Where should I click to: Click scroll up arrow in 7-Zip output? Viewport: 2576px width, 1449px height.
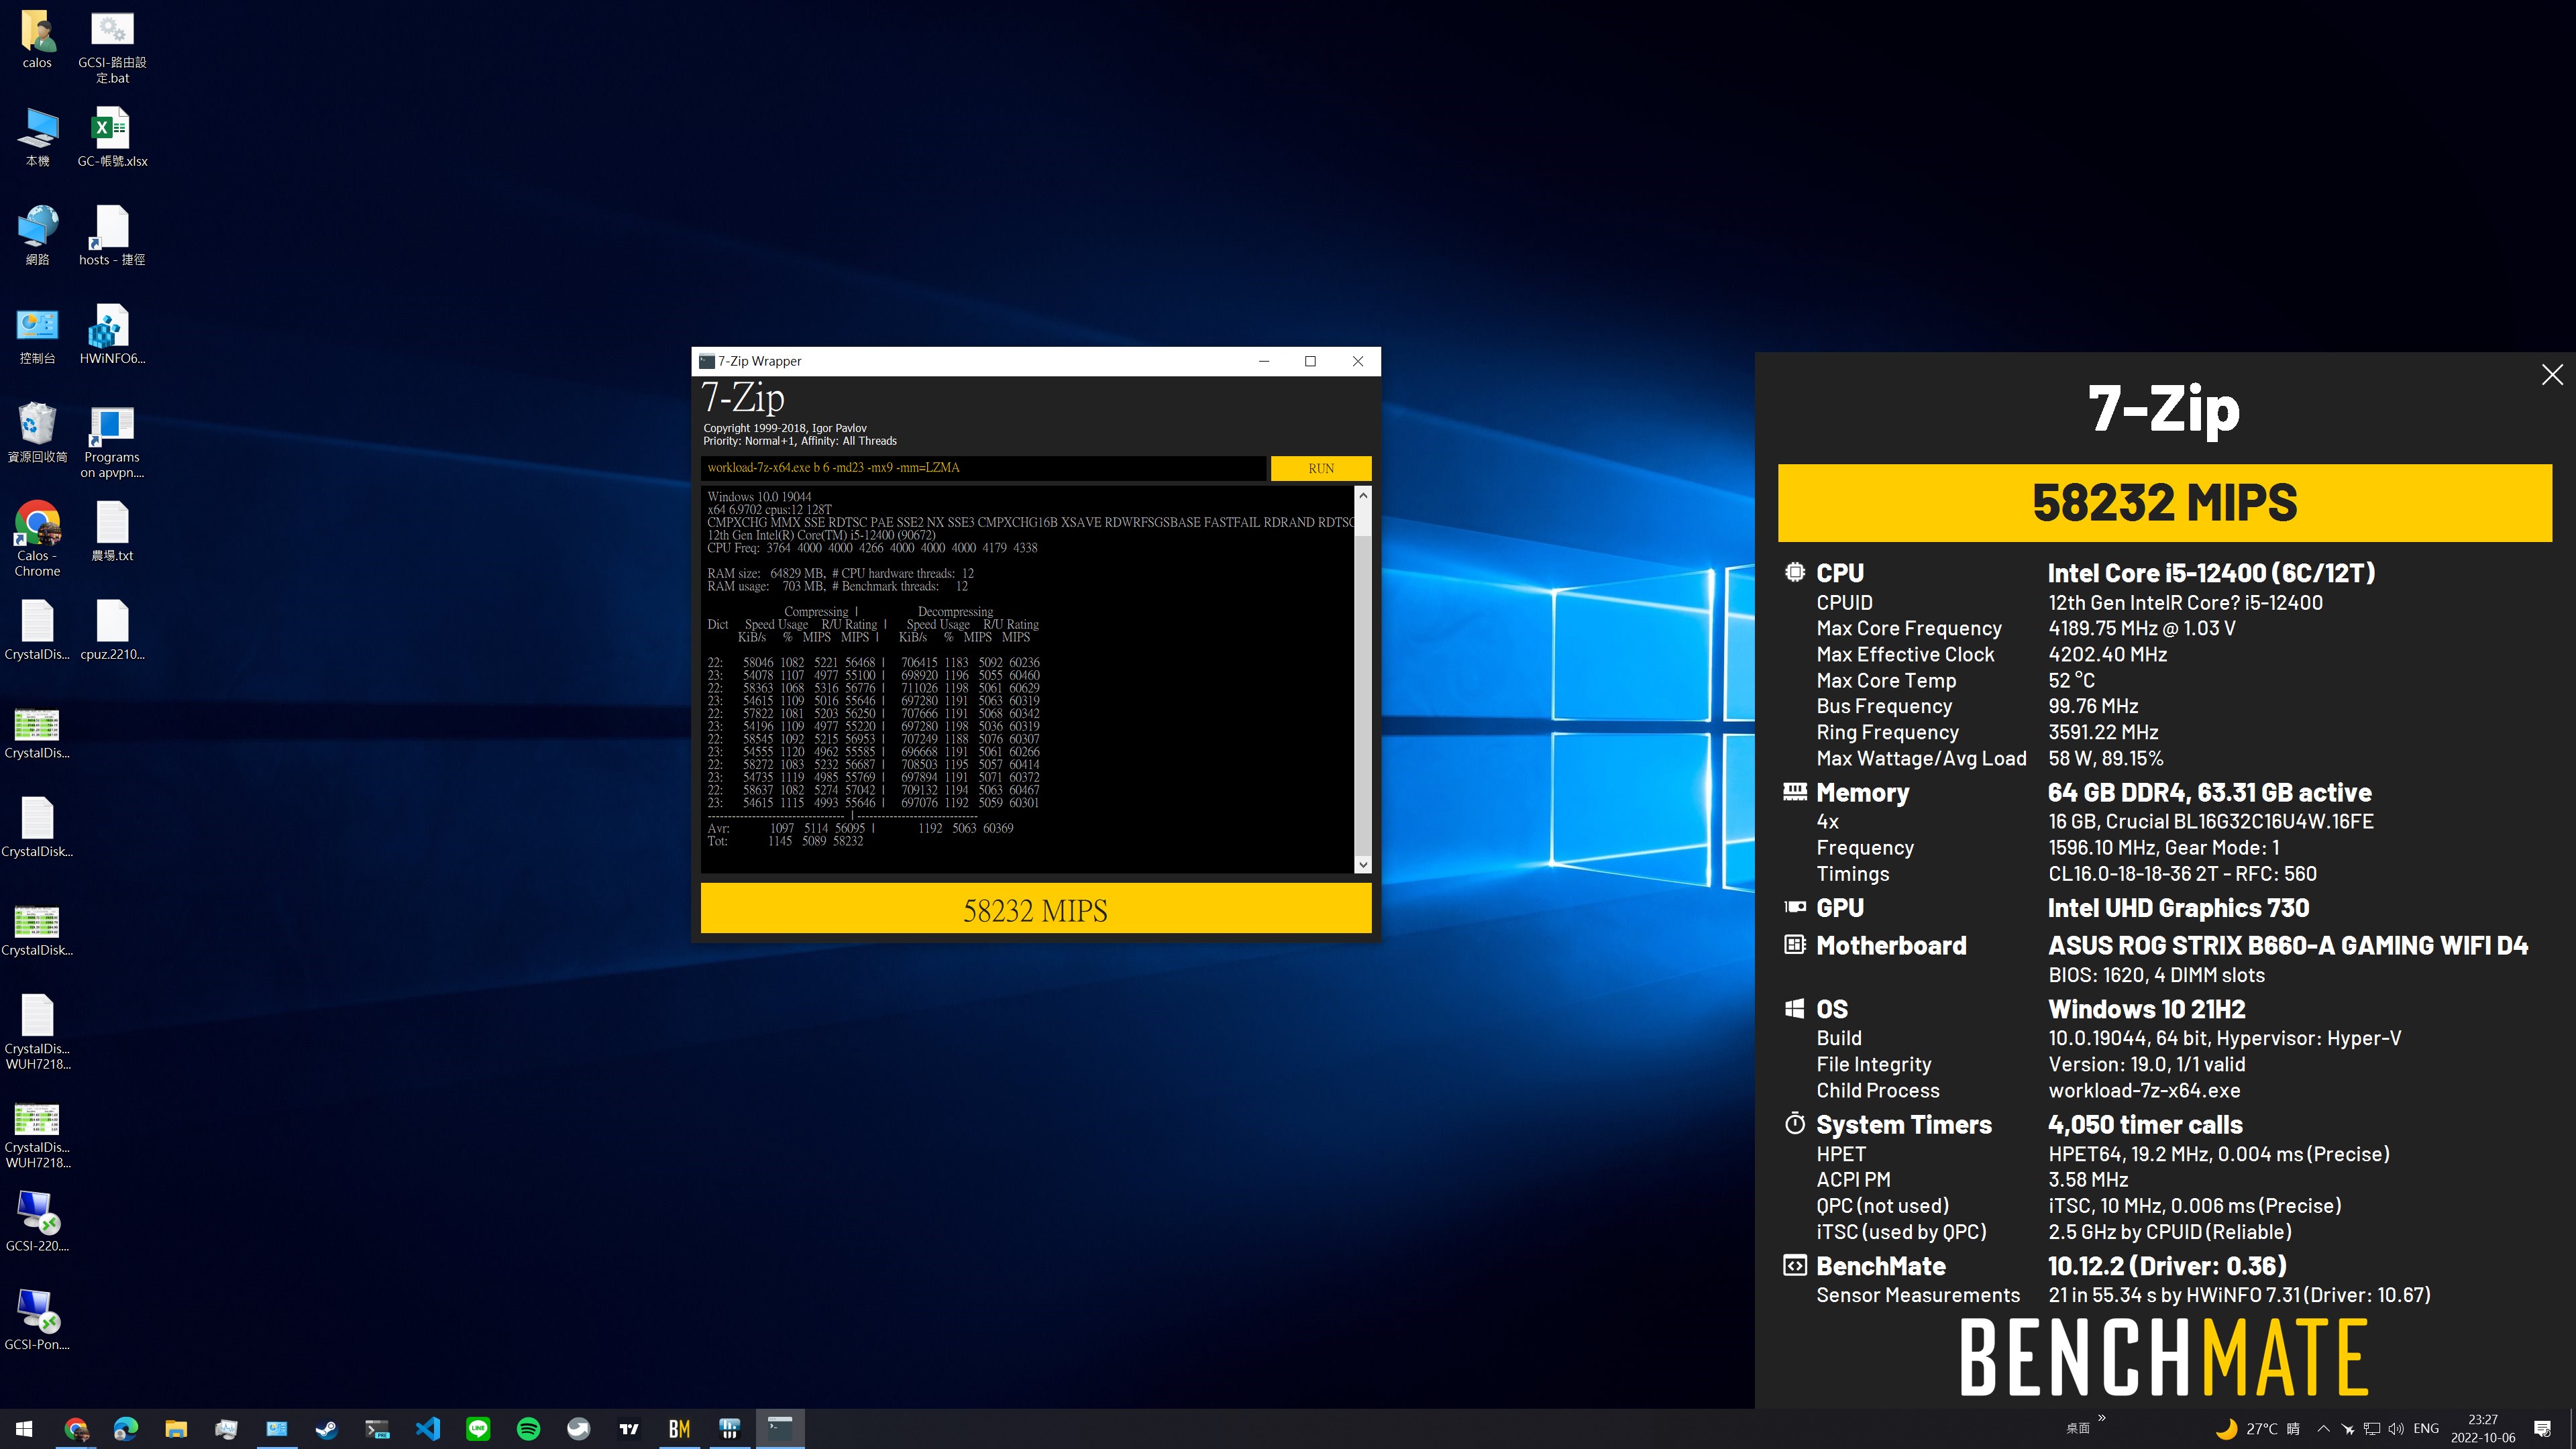[1362, 495]
